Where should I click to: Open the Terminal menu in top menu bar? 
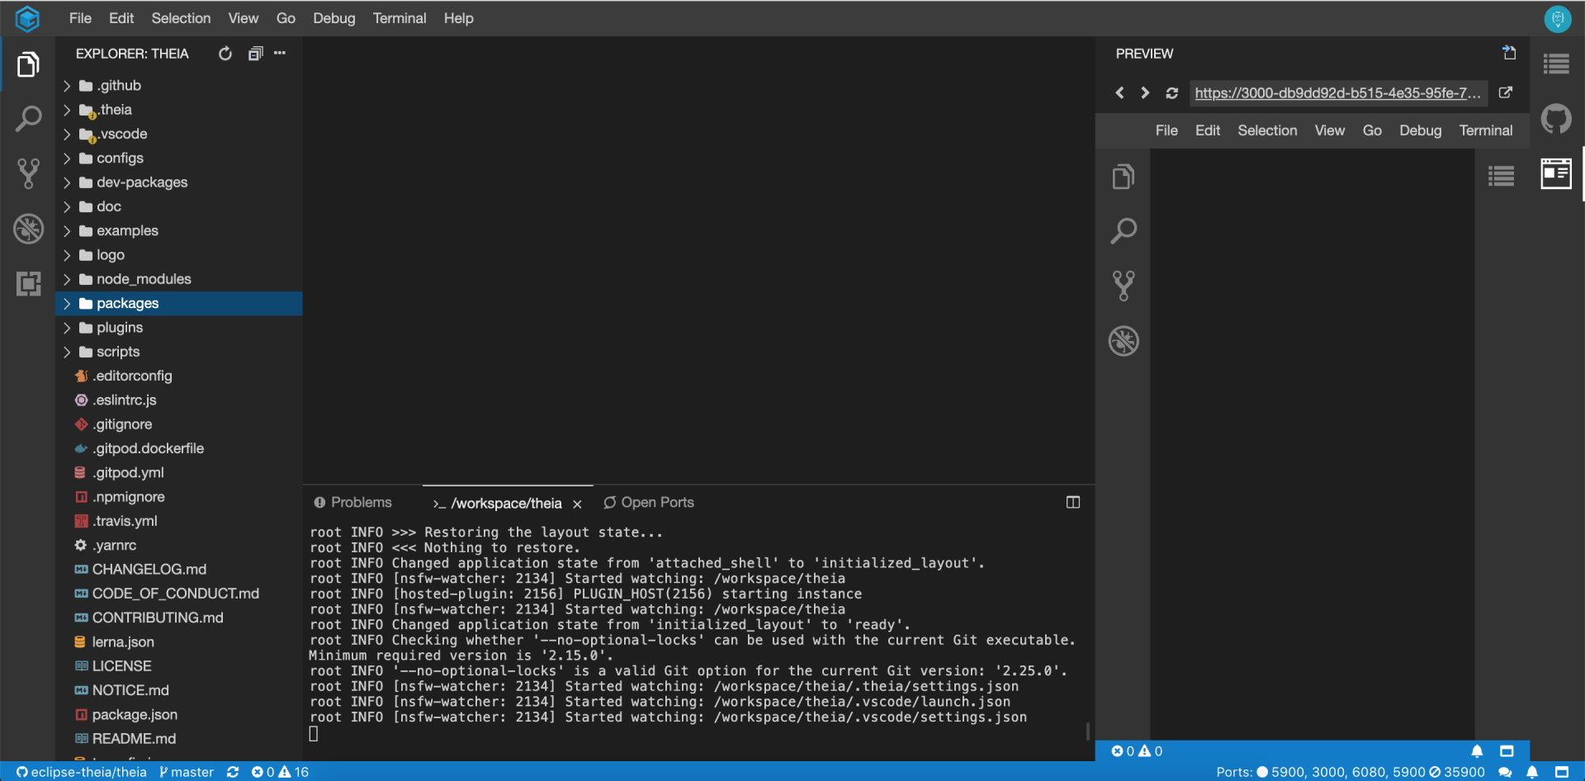[399, 18]
